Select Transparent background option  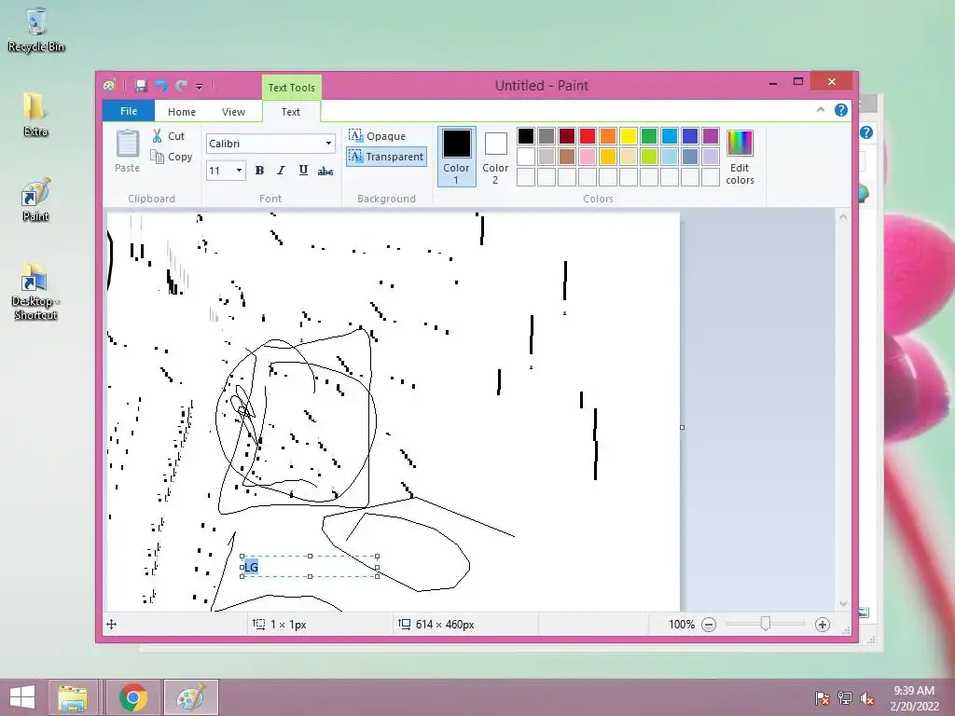click(386, 157)
